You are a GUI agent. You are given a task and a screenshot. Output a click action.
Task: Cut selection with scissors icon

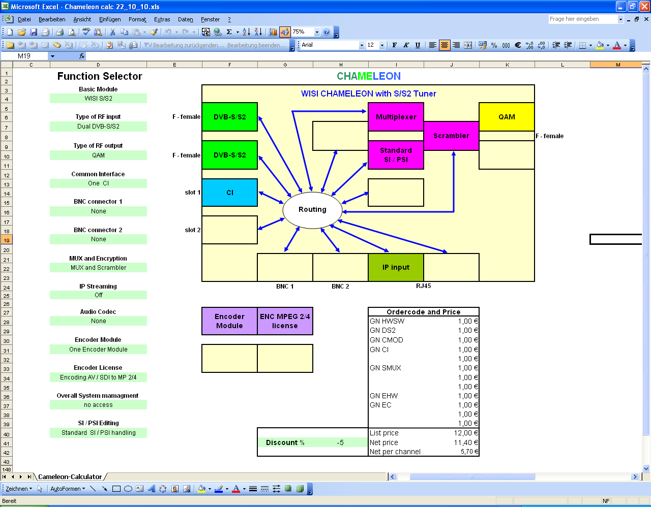pyautogui.click(x=112, y=32)
